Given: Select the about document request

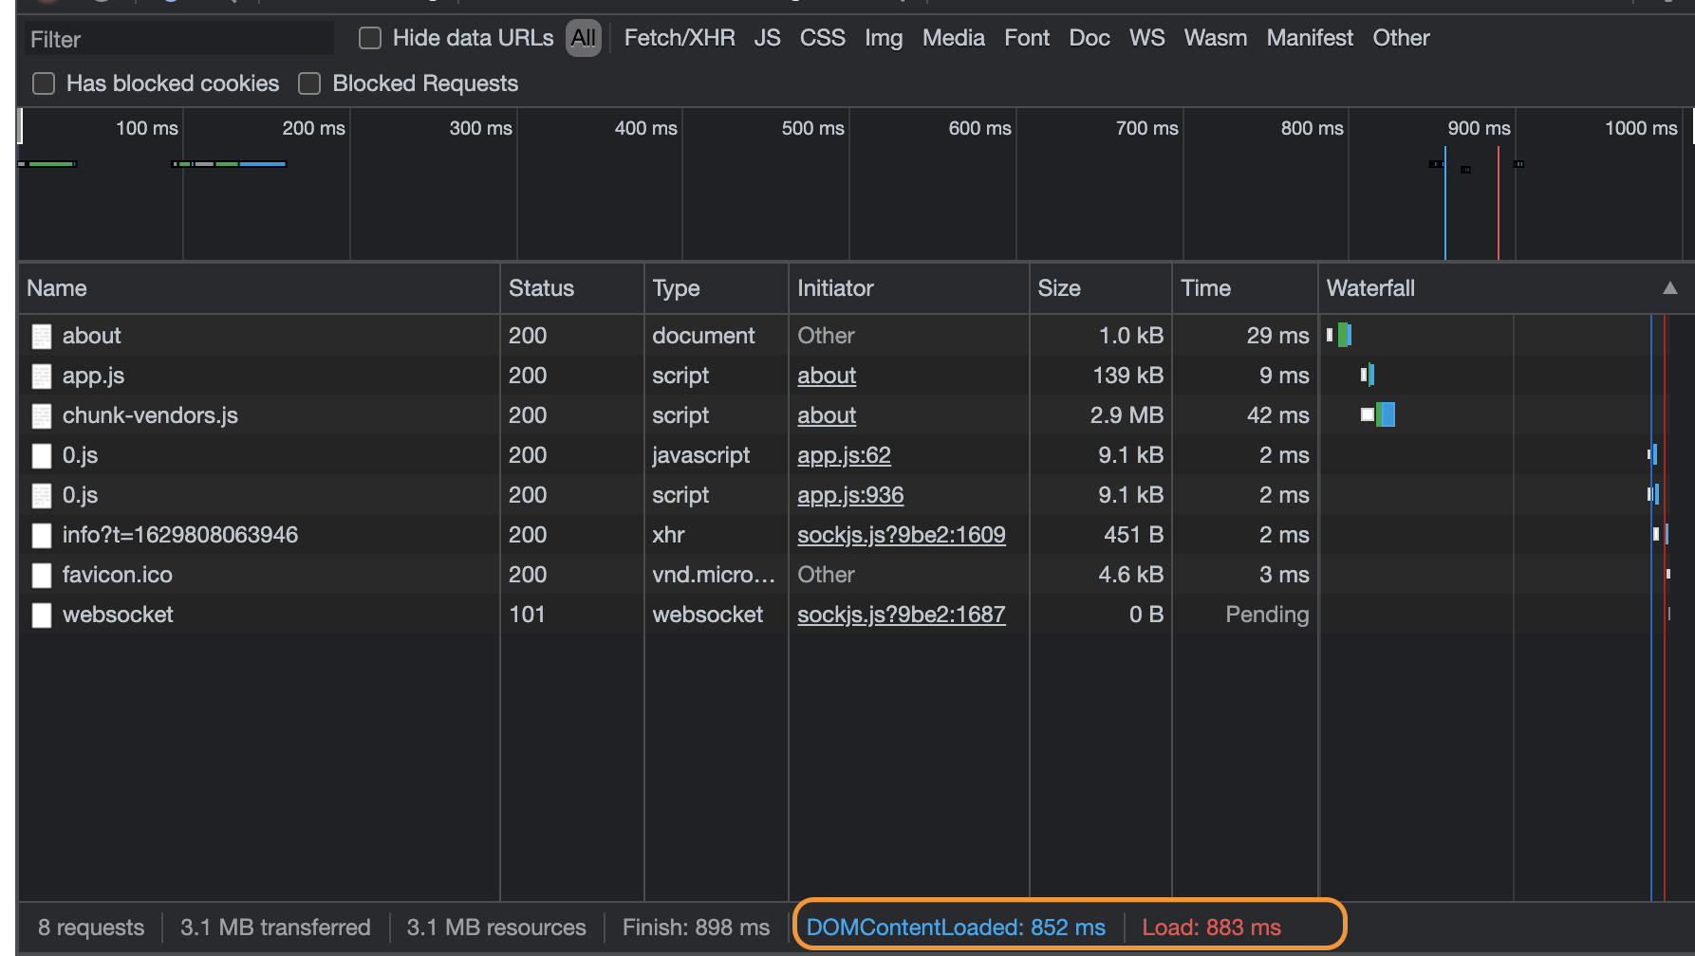Looking at the screenshot, I should click(856, 336).
